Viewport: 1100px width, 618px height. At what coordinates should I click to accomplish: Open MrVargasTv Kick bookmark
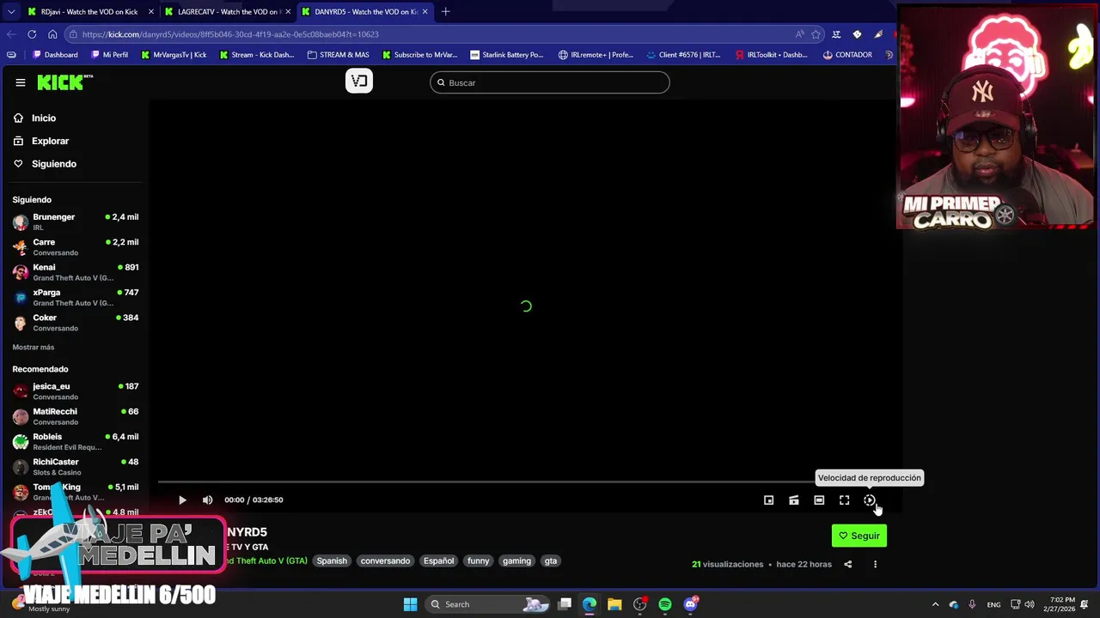173,55
